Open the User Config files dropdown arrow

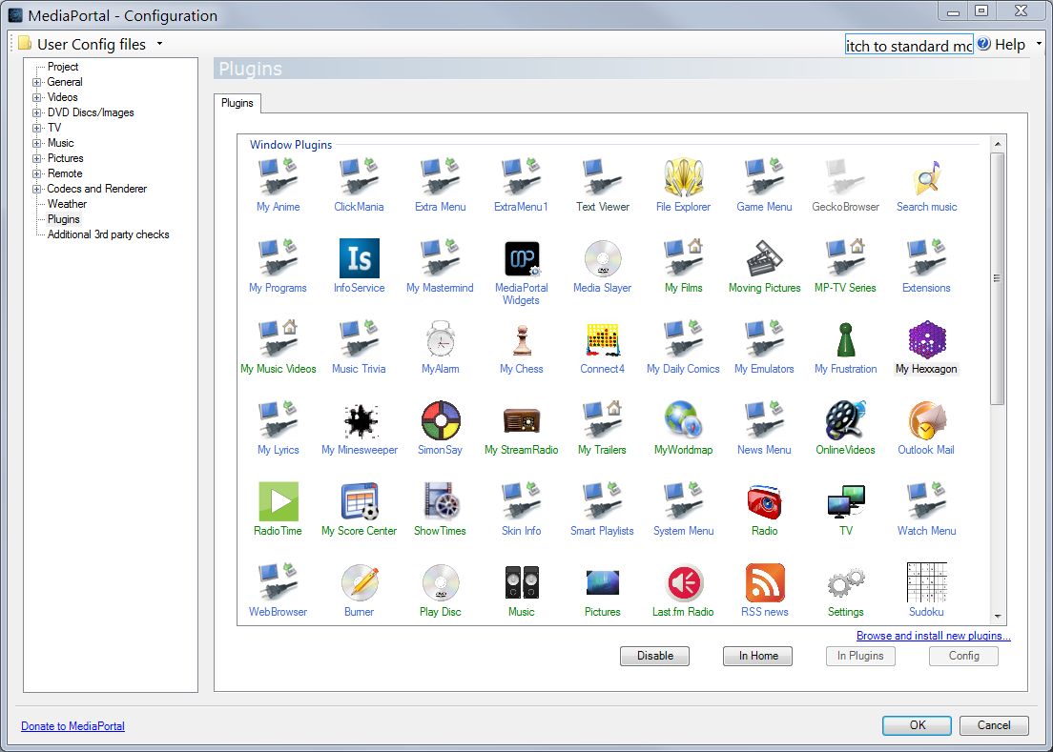pos(160,44)
